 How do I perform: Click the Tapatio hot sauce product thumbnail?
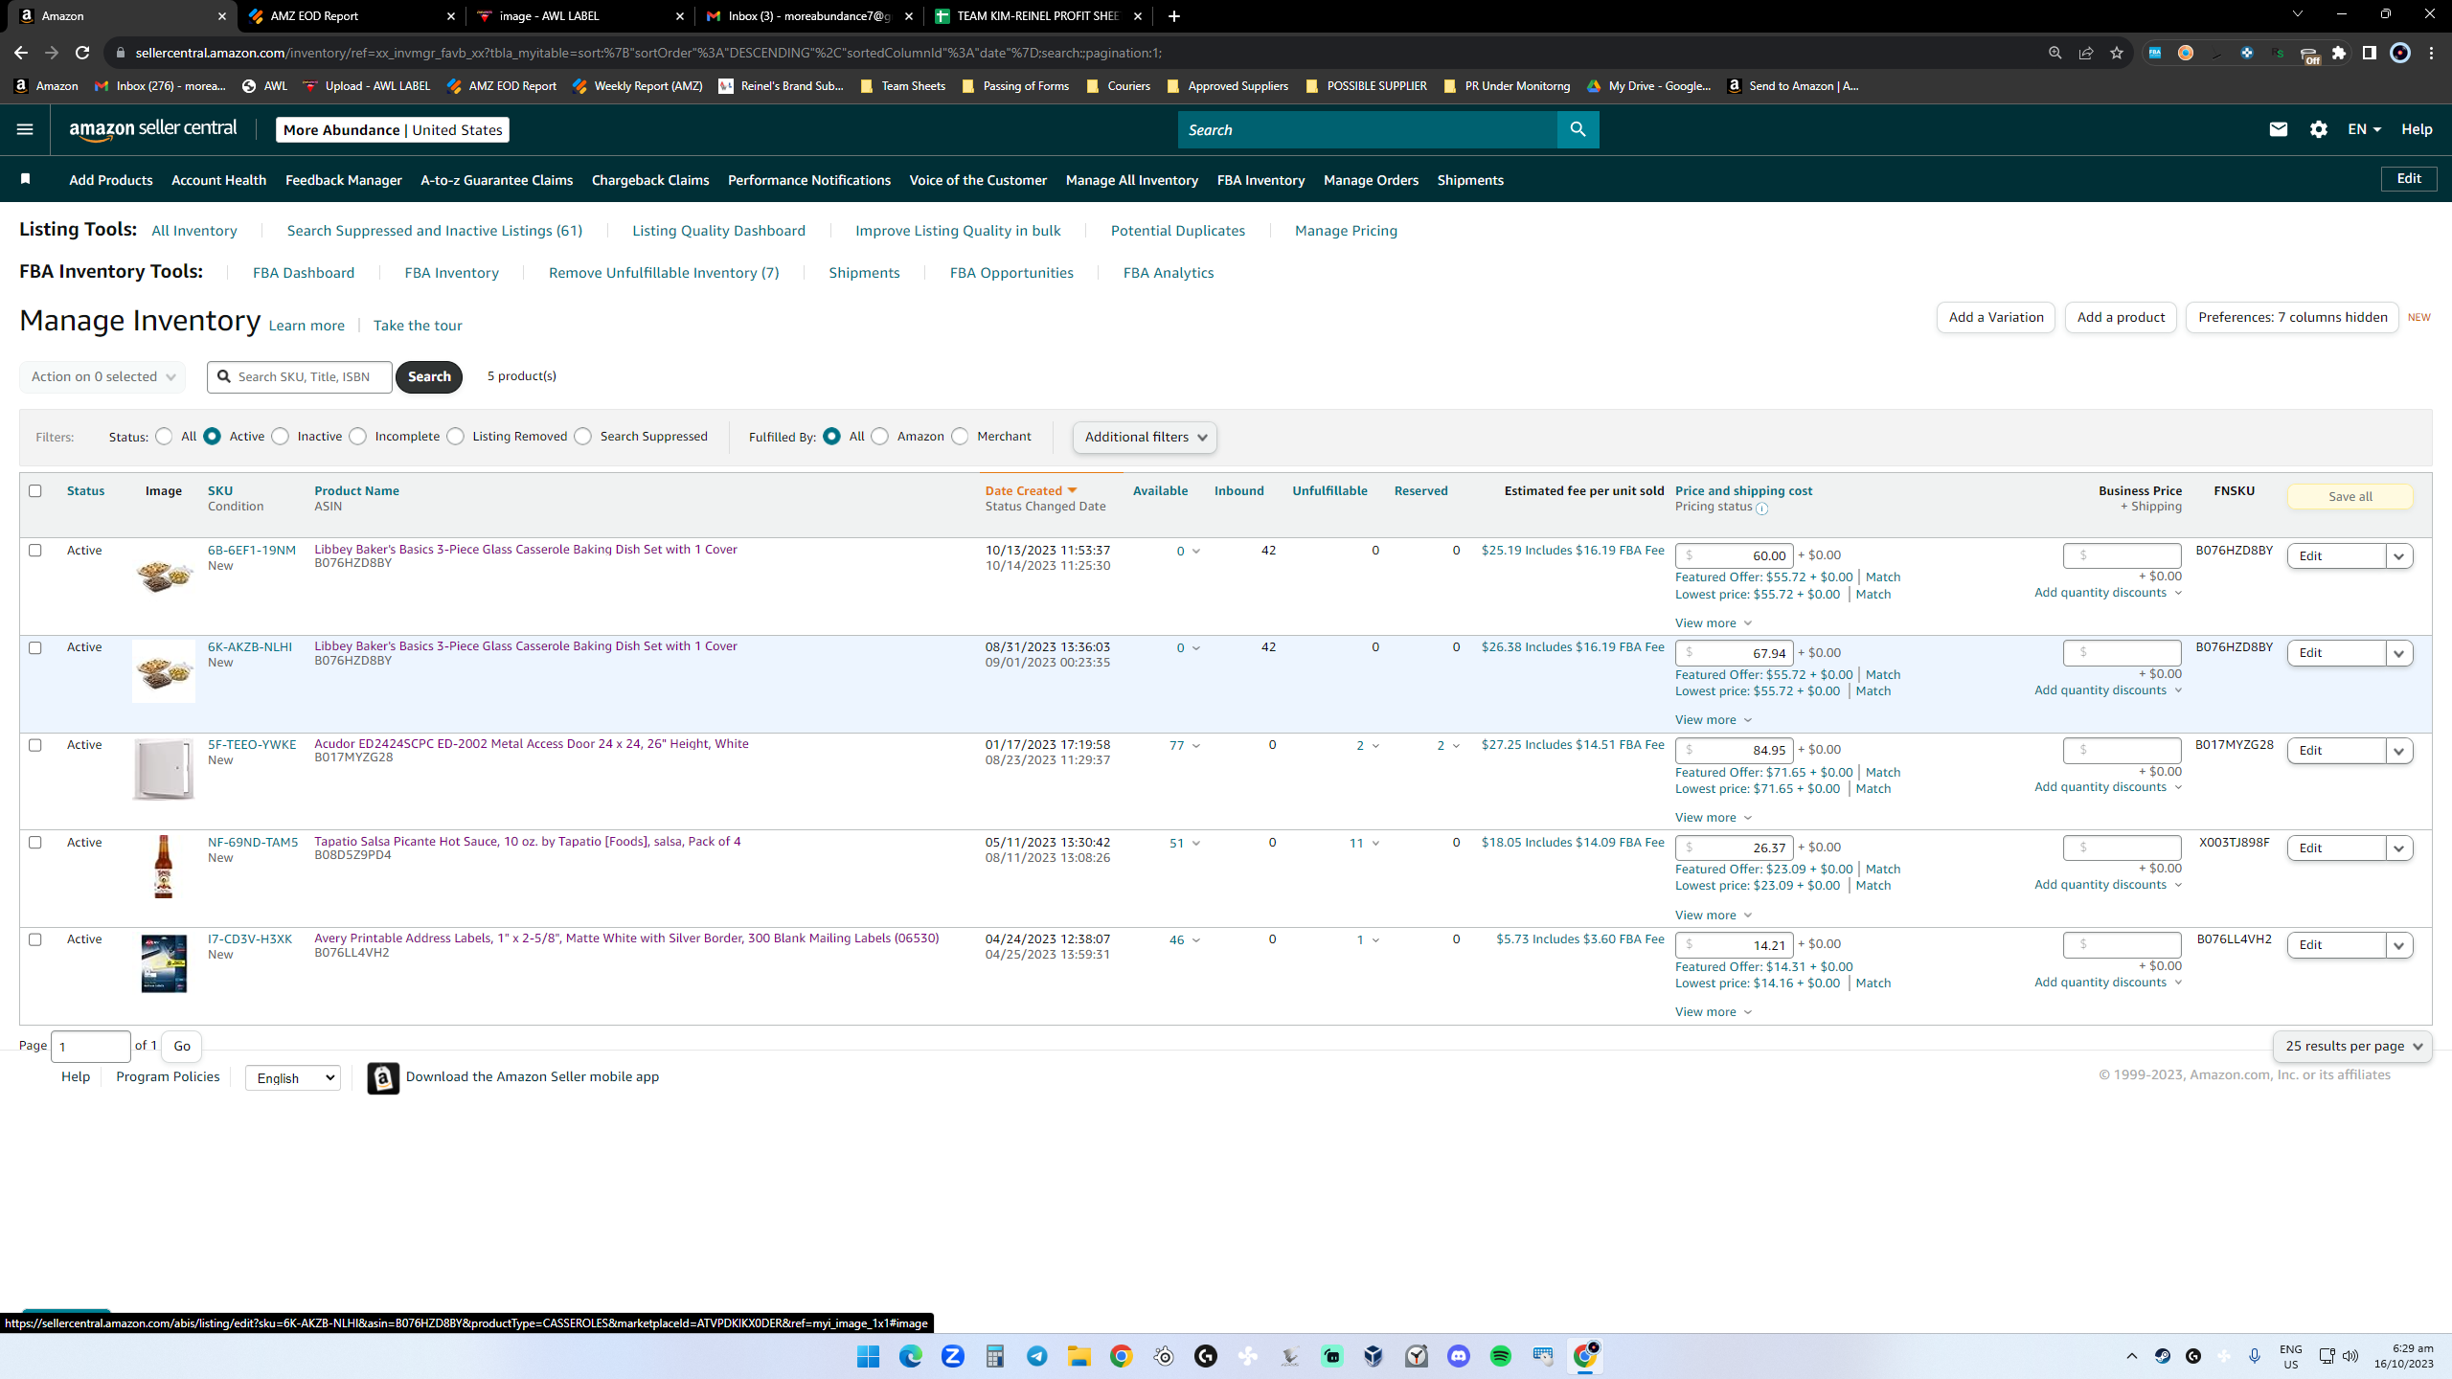pos(164,866)
